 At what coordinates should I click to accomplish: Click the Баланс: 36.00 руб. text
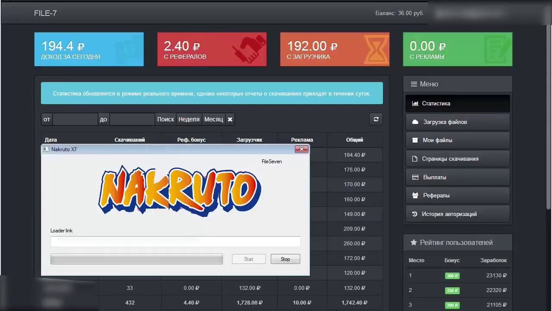[x=400, y=13]
